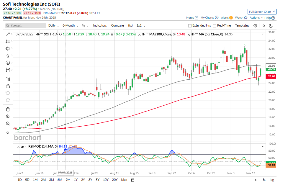The height and width of the screenshot is (185, 283).
Task: Select the 5D time range
Action: click(27, 180)
